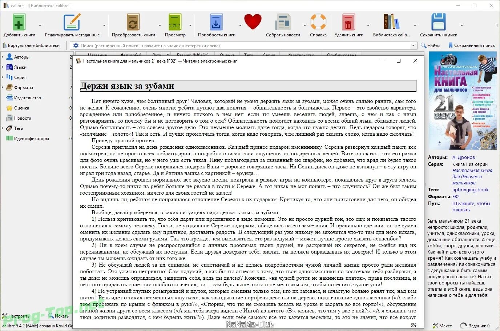Click the Jobs (Задания) spinner icon
This screenshot has width=500, height=331.
[x=463, y=326]
